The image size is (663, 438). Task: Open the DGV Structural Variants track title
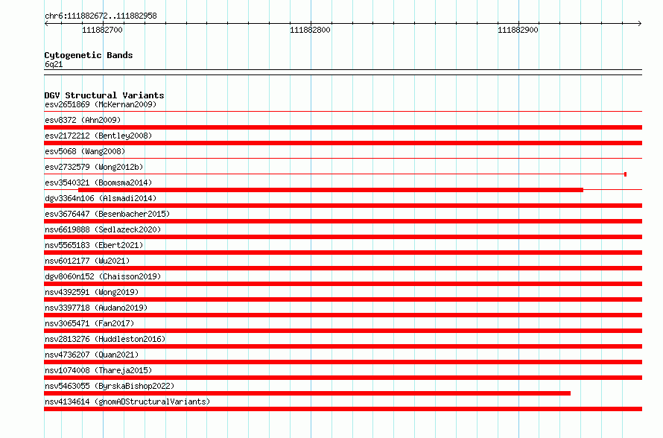pos(104,95)
